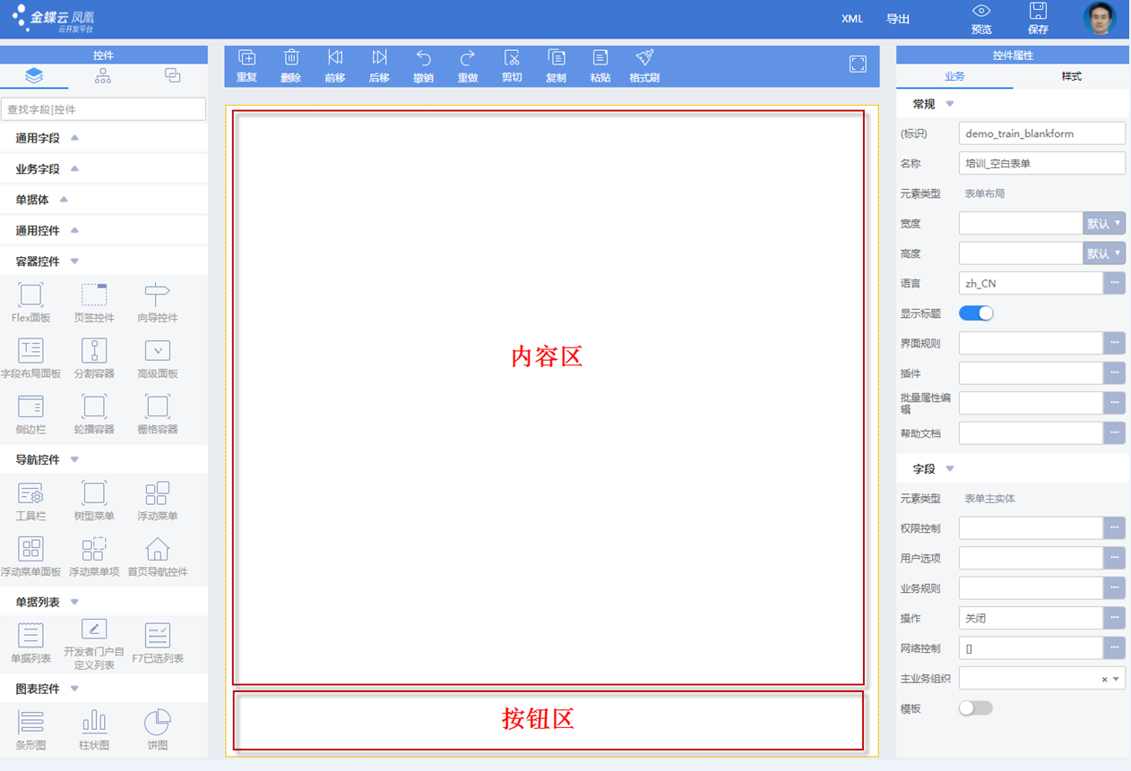Open the 主业务组织 dropdown arrow

pos(1116,679)
